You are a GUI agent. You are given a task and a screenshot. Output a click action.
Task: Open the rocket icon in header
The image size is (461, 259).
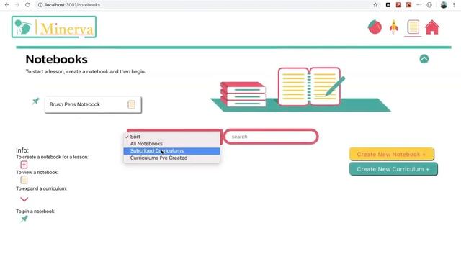394,27
